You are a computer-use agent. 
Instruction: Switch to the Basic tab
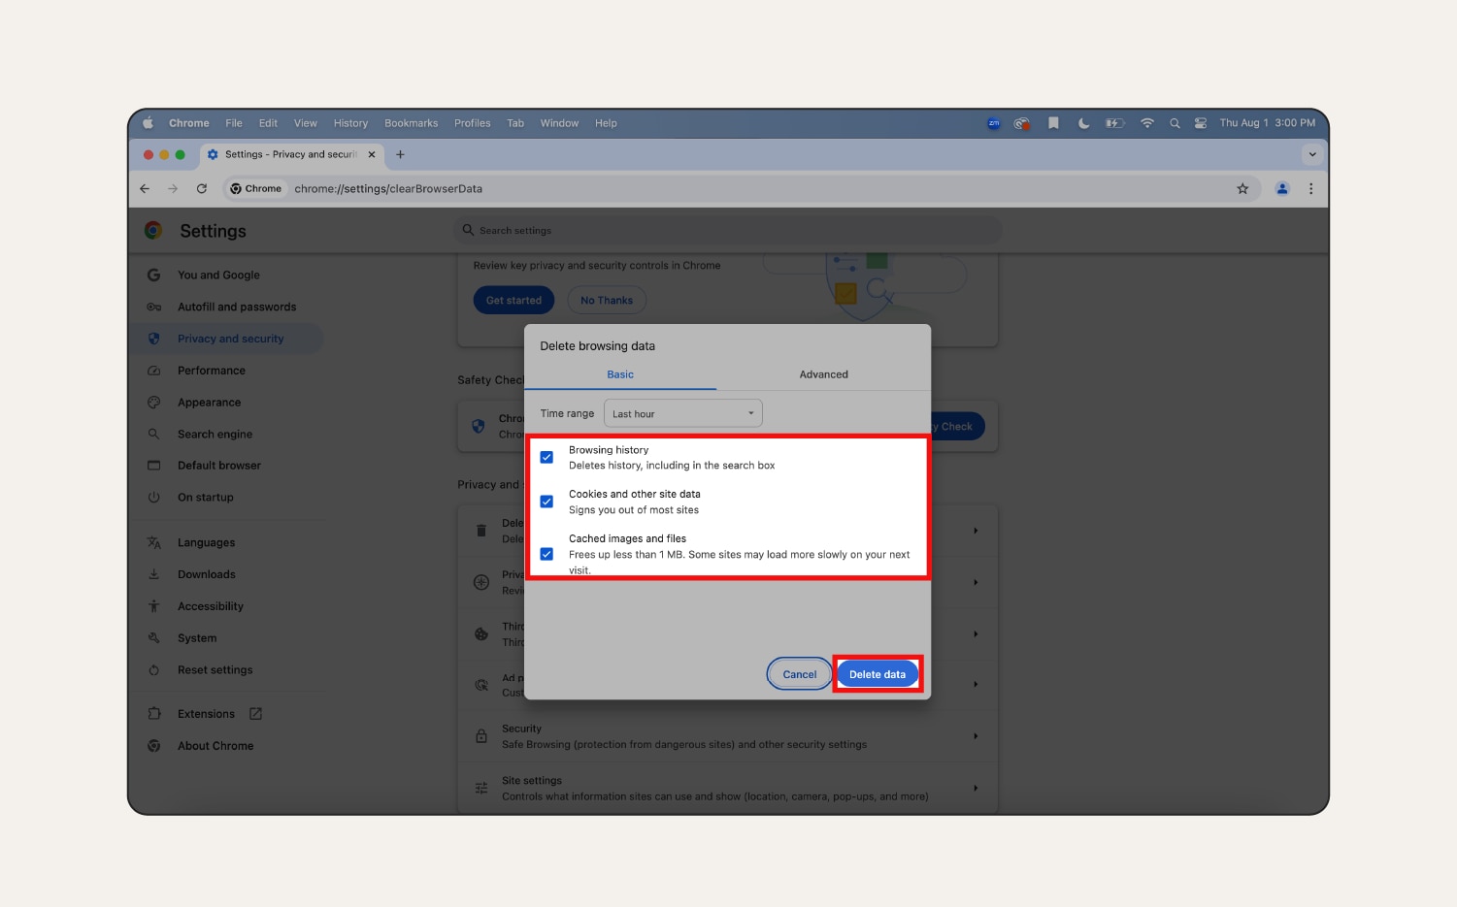point(620,374)
